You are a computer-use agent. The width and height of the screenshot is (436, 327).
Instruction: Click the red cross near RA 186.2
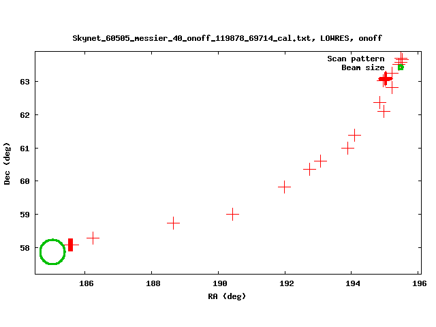93,238
